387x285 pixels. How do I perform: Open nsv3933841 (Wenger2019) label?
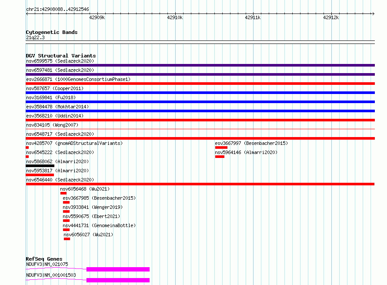point(93,207)
